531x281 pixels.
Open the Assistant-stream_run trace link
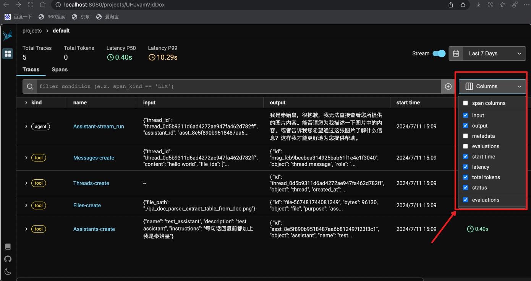(99, 127)
